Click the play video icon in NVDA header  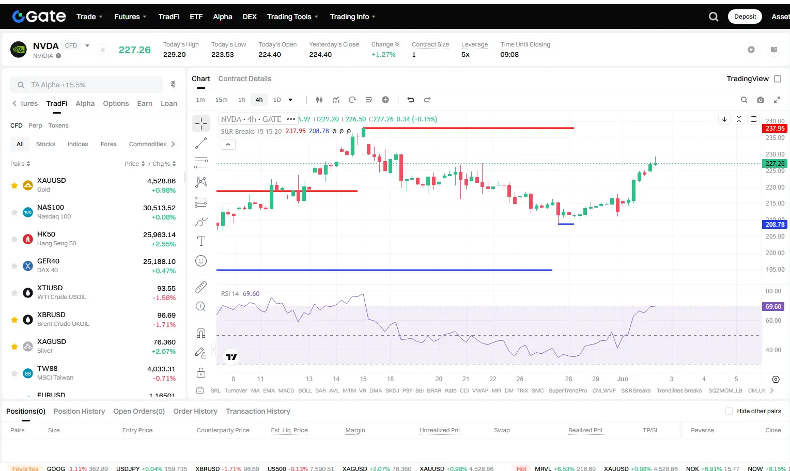coord(751,50)
